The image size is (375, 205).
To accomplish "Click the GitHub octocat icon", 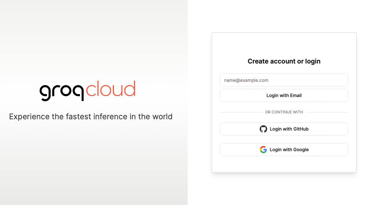I will click(263, 129).
